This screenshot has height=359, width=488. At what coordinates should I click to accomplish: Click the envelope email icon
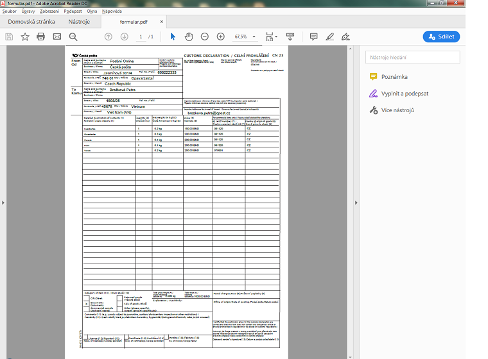pyautogui.click(x=57, y=37)
